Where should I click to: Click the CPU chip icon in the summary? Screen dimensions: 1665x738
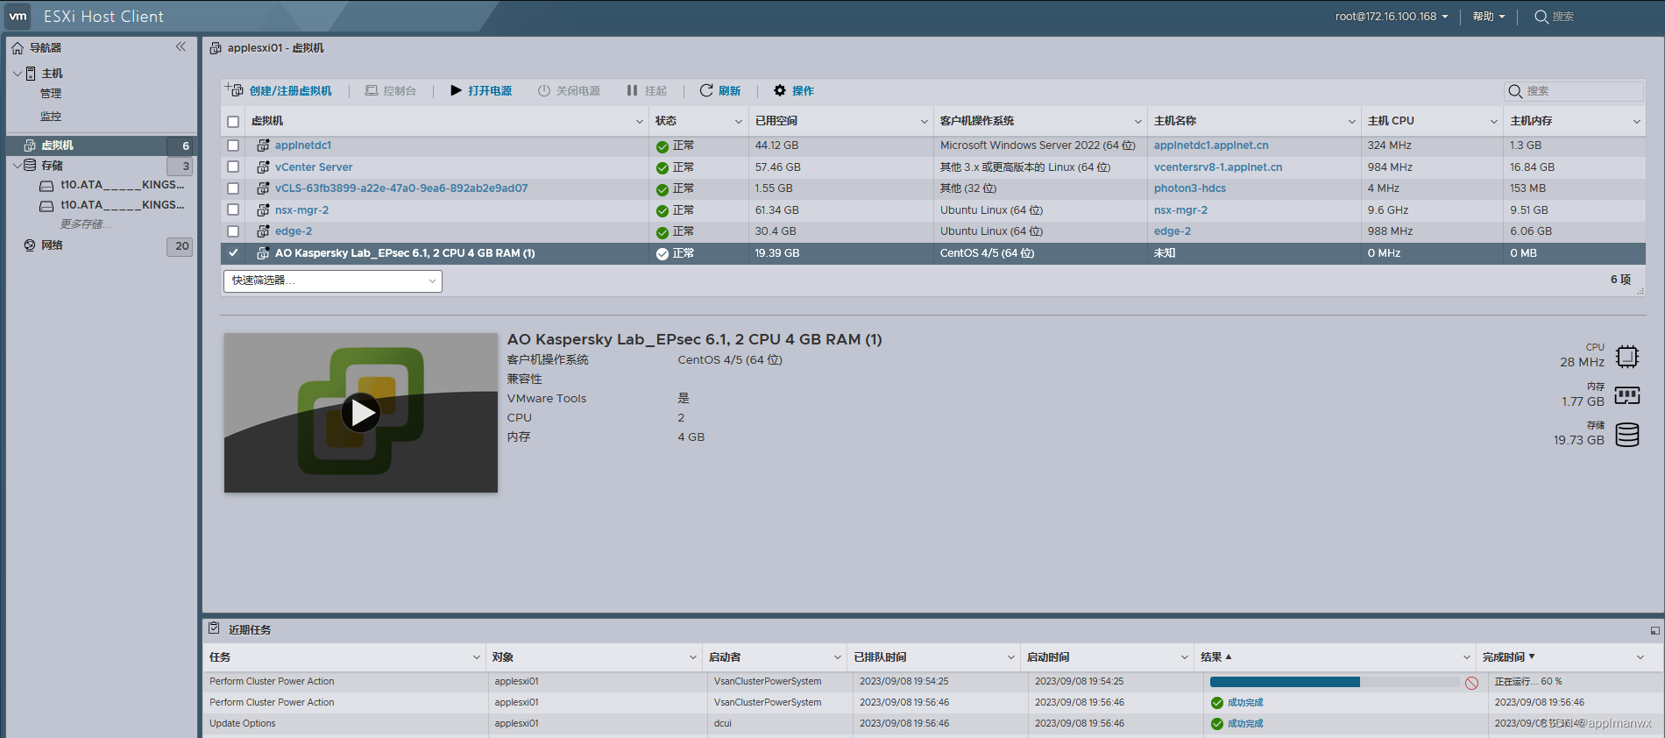pos(1627,357)
